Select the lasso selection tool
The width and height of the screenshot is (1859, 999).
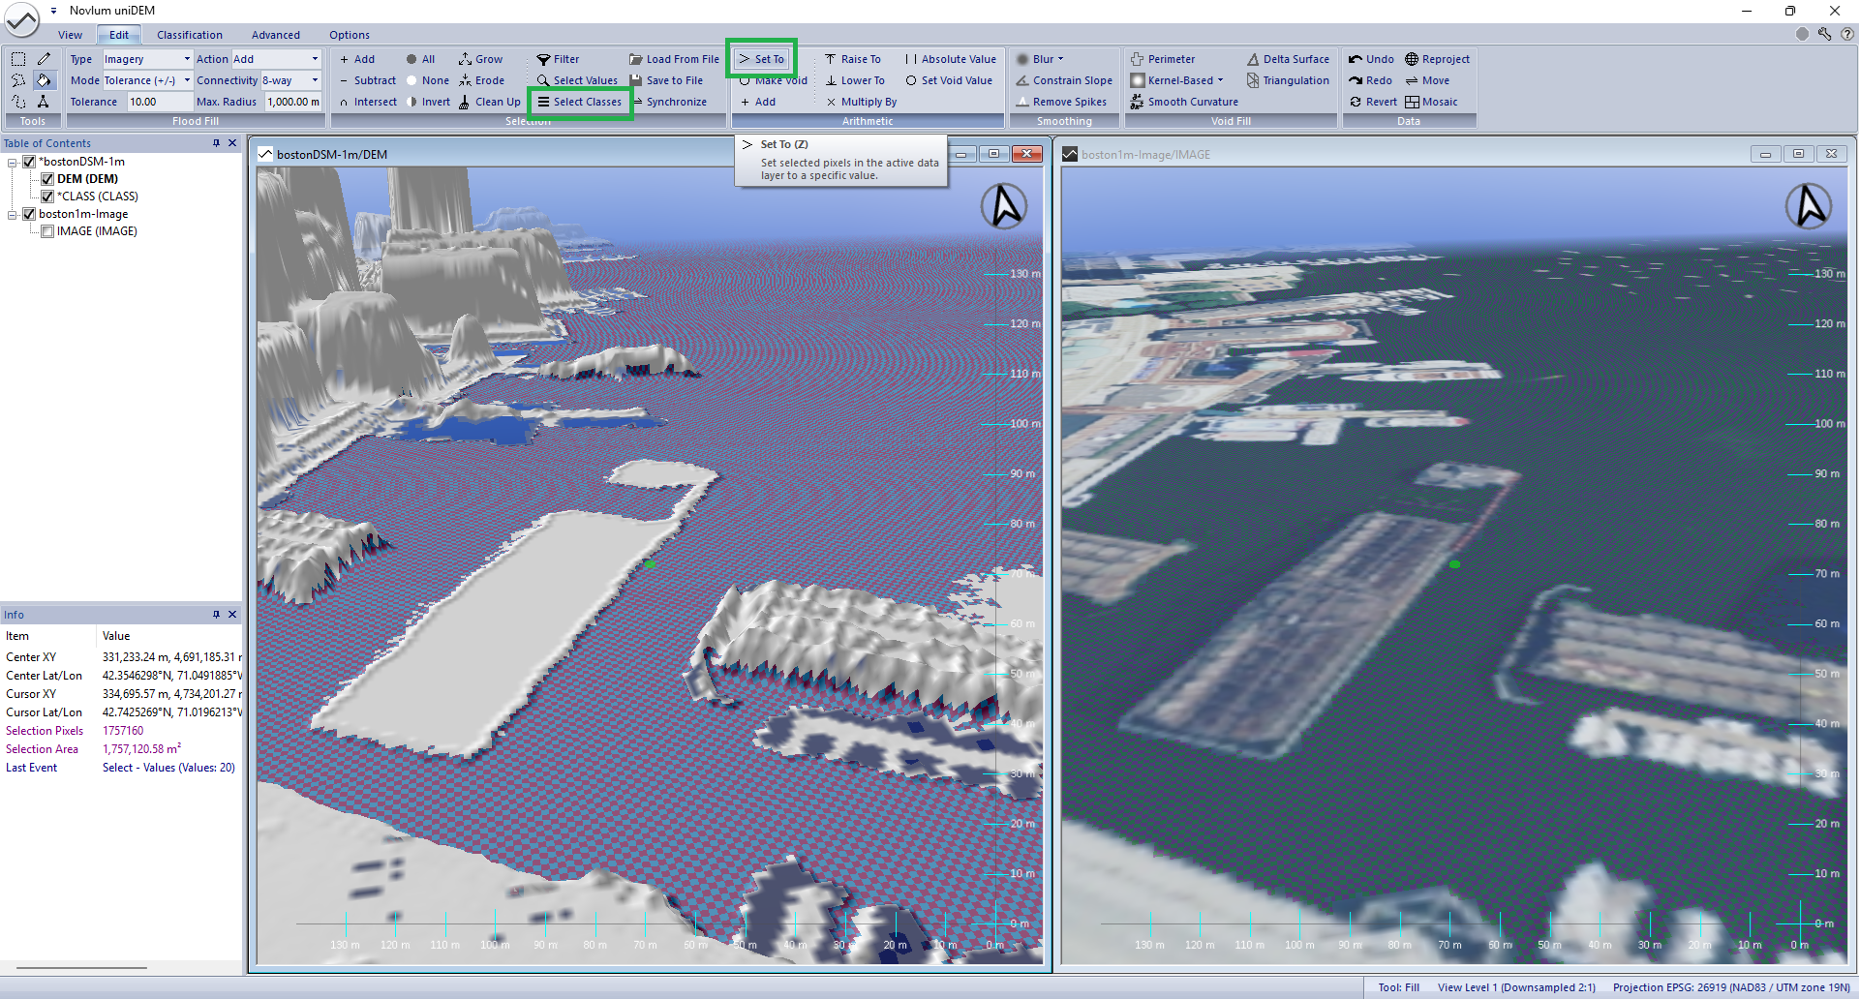(x=18, y=80)
